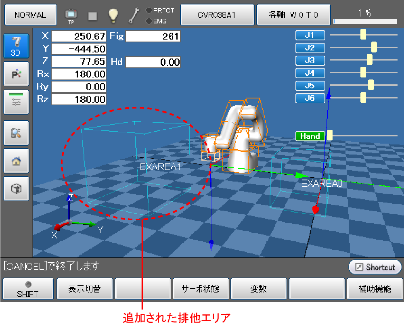Click the Shortcut button
The image size is (404, 324).
tap(375, 267)
